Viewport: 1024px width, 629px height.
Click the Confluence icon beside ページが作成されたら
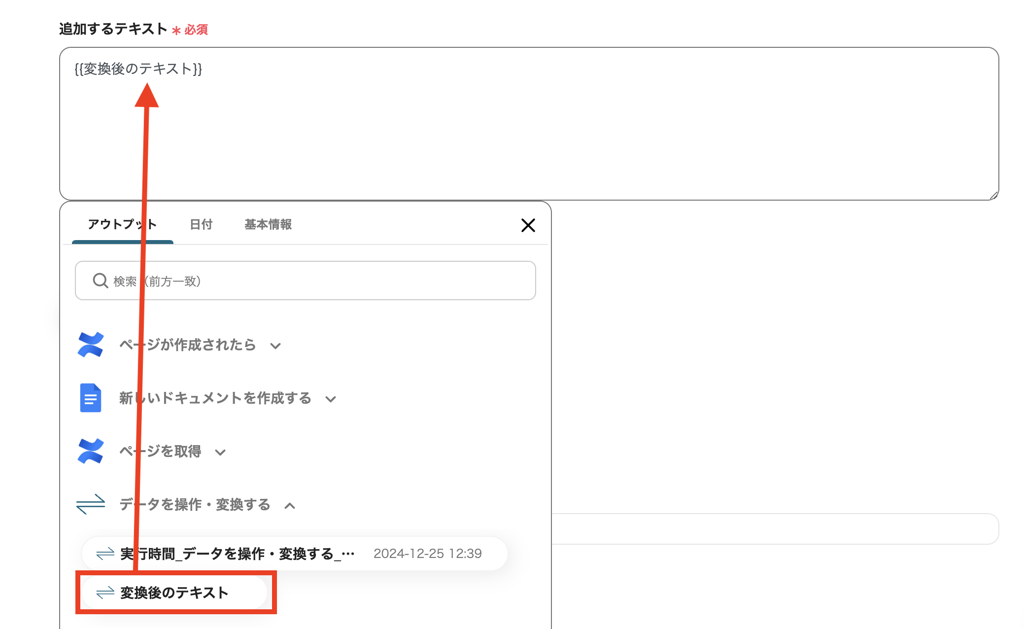coord(91,345)
